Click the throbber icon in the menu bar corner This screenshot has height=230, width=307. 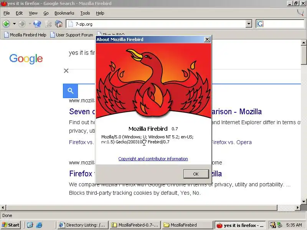click(x=300, y=13)
